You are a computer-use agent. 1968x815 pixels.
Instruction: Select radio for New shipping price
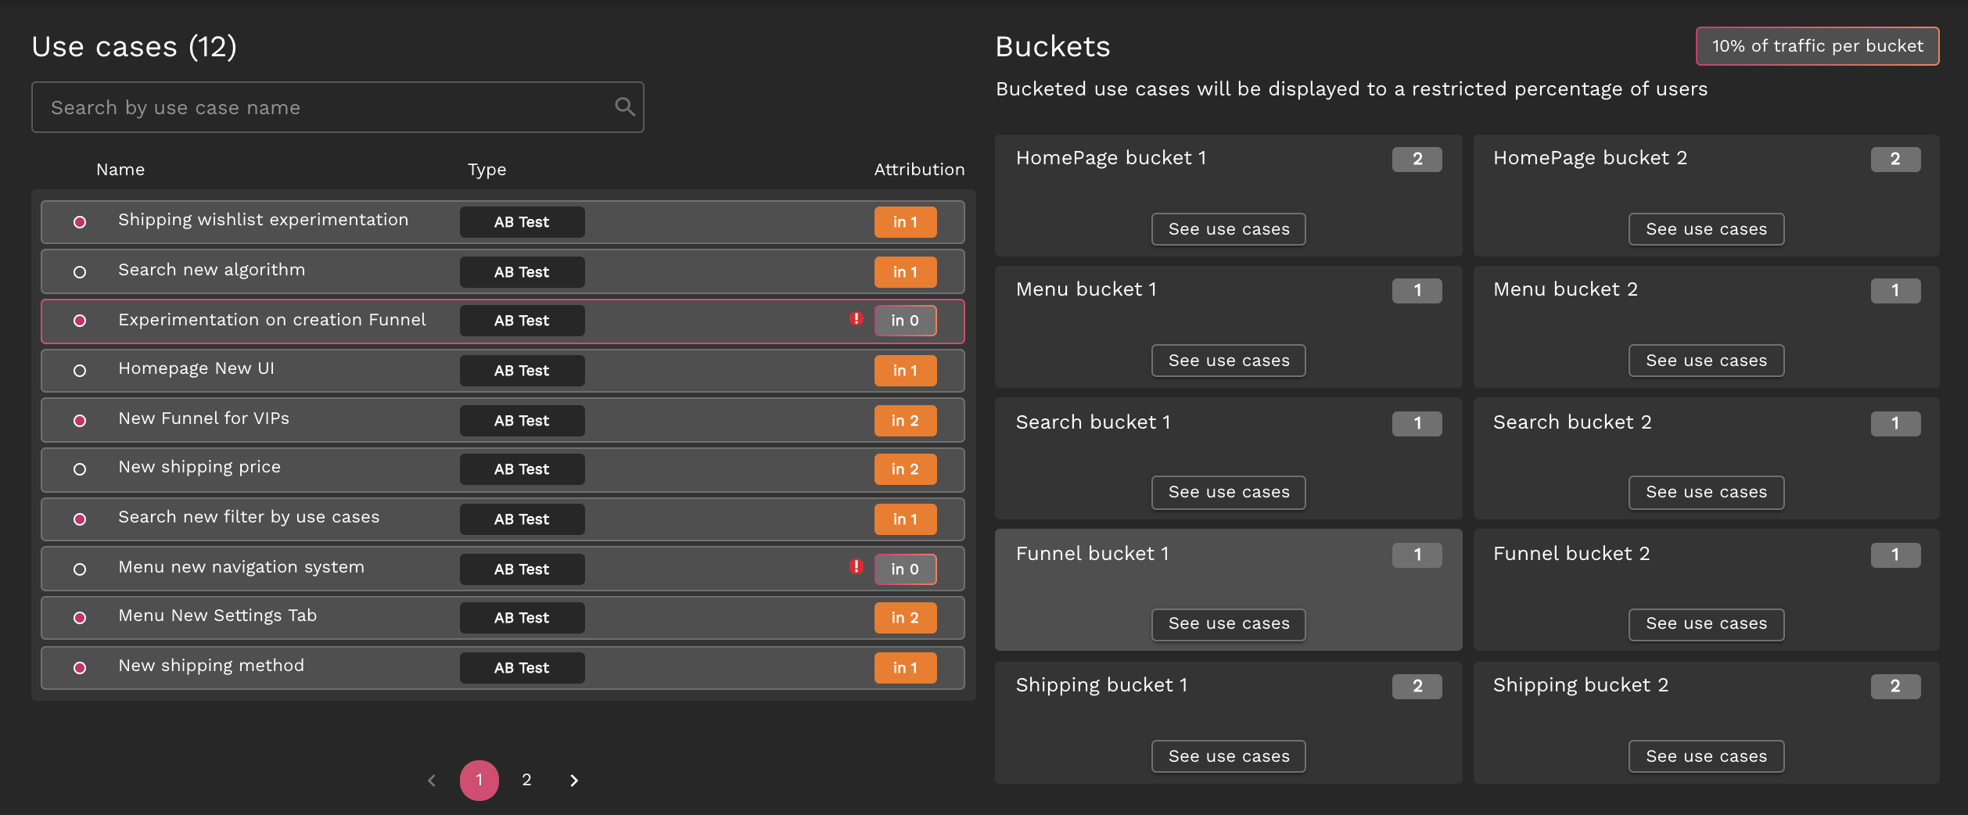(80, 469)
